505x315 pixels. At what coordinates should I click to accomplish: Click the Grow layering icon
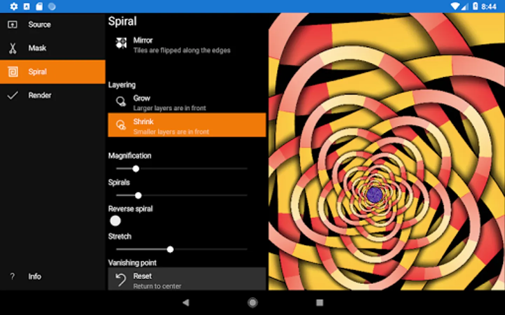coord(121,102)
